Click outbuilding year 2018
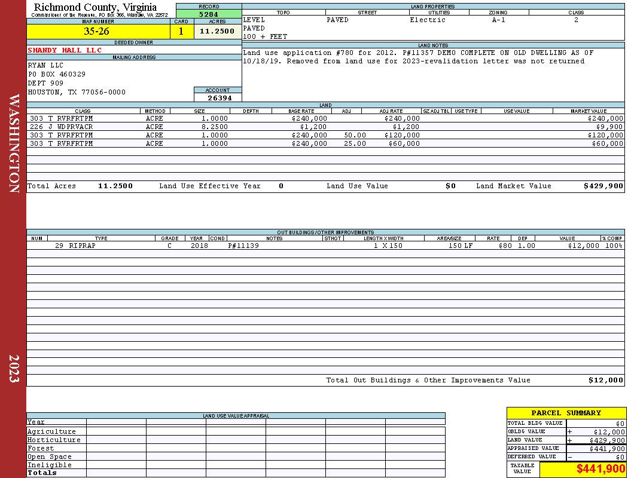The height and width of the screenshot is (478, 628). 199,246
